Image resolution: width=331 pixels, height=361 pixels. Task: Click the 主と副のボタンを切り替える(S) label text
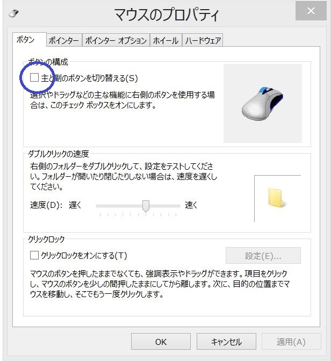(89, 78)
